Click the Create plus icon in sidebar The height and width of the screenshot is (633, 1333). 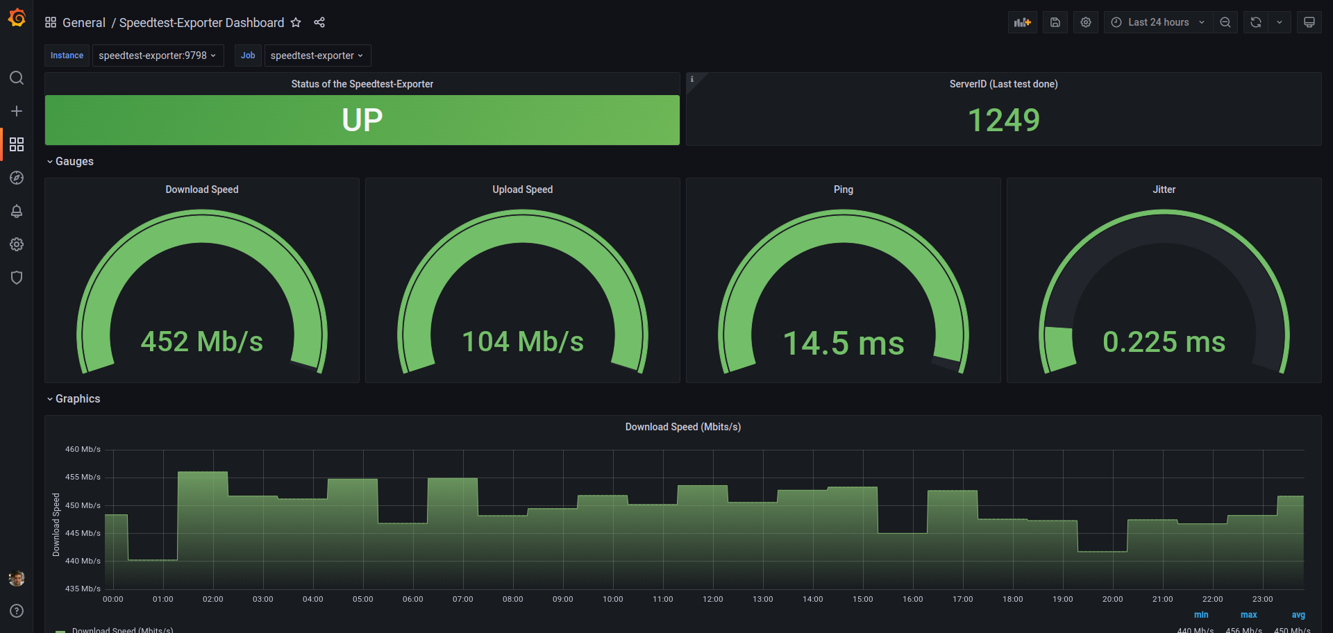coord(17,111)
